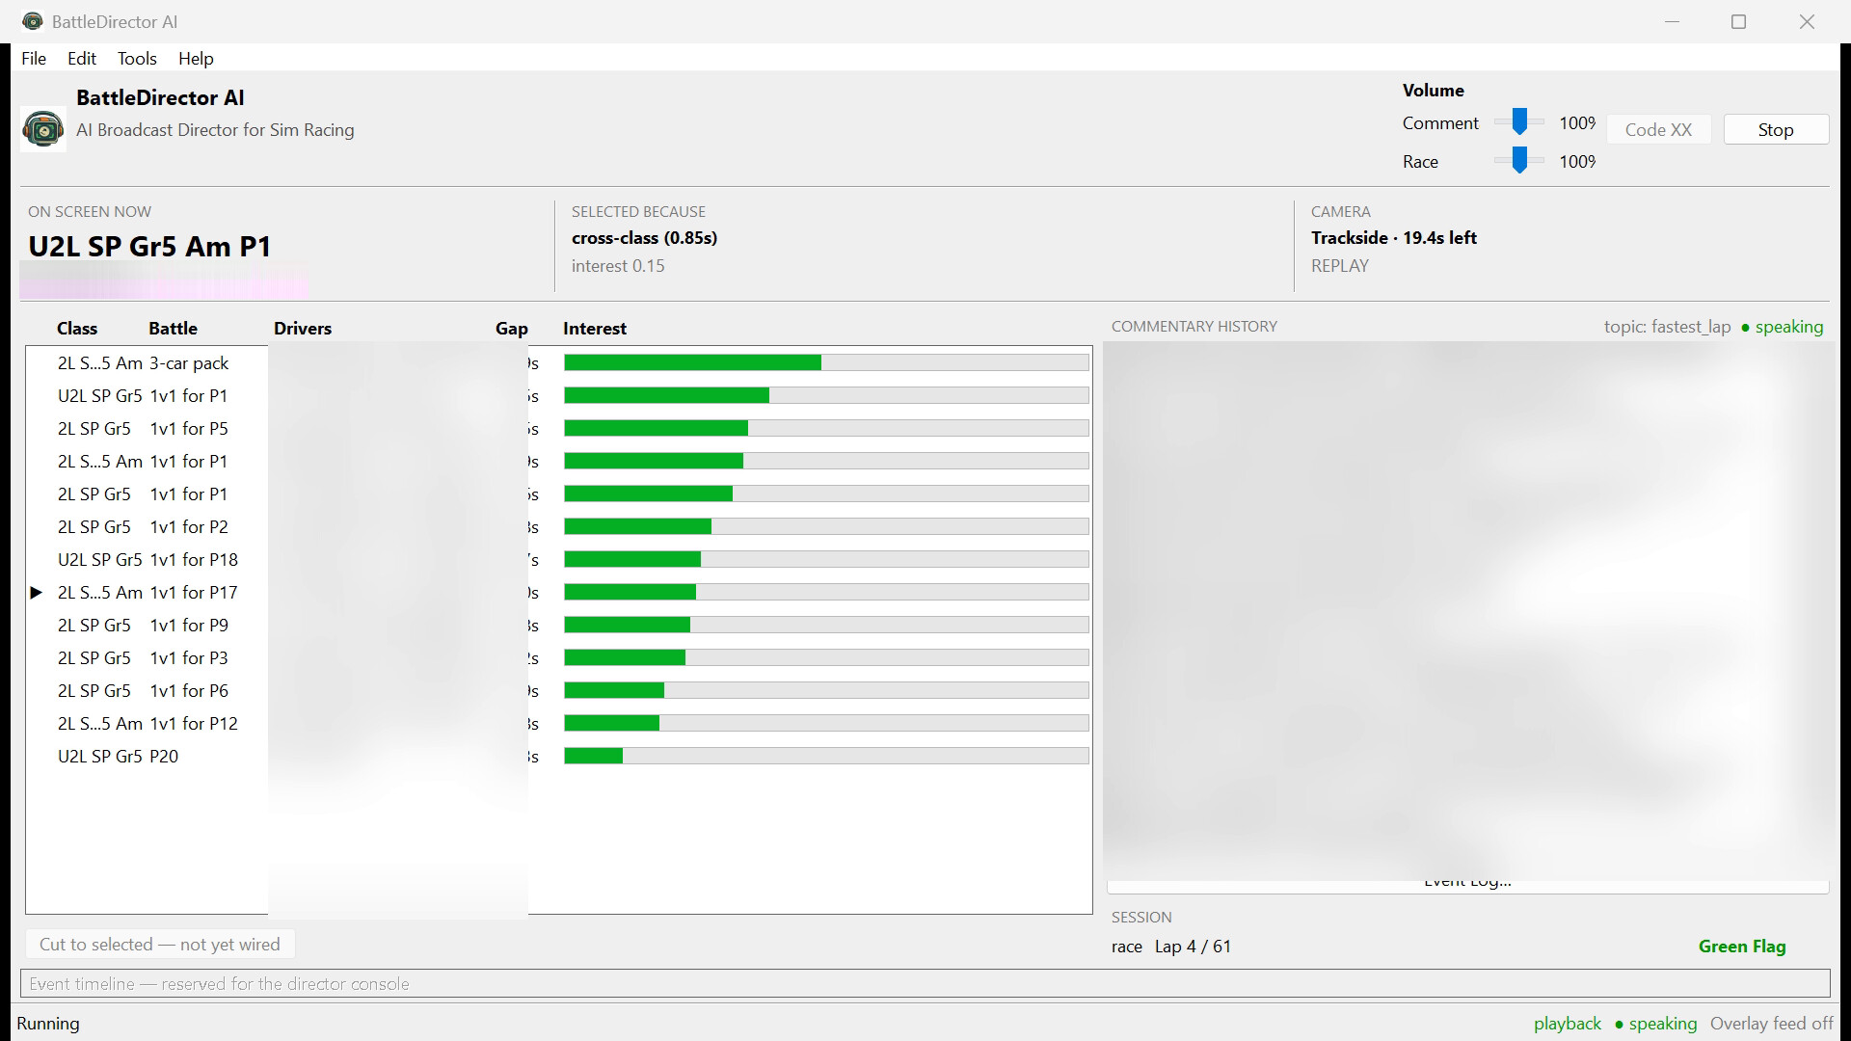This screenshot has width=1851, height=1041.
Task: Select the U2L SP Gr5 P20 row
Action: [559, 757]
